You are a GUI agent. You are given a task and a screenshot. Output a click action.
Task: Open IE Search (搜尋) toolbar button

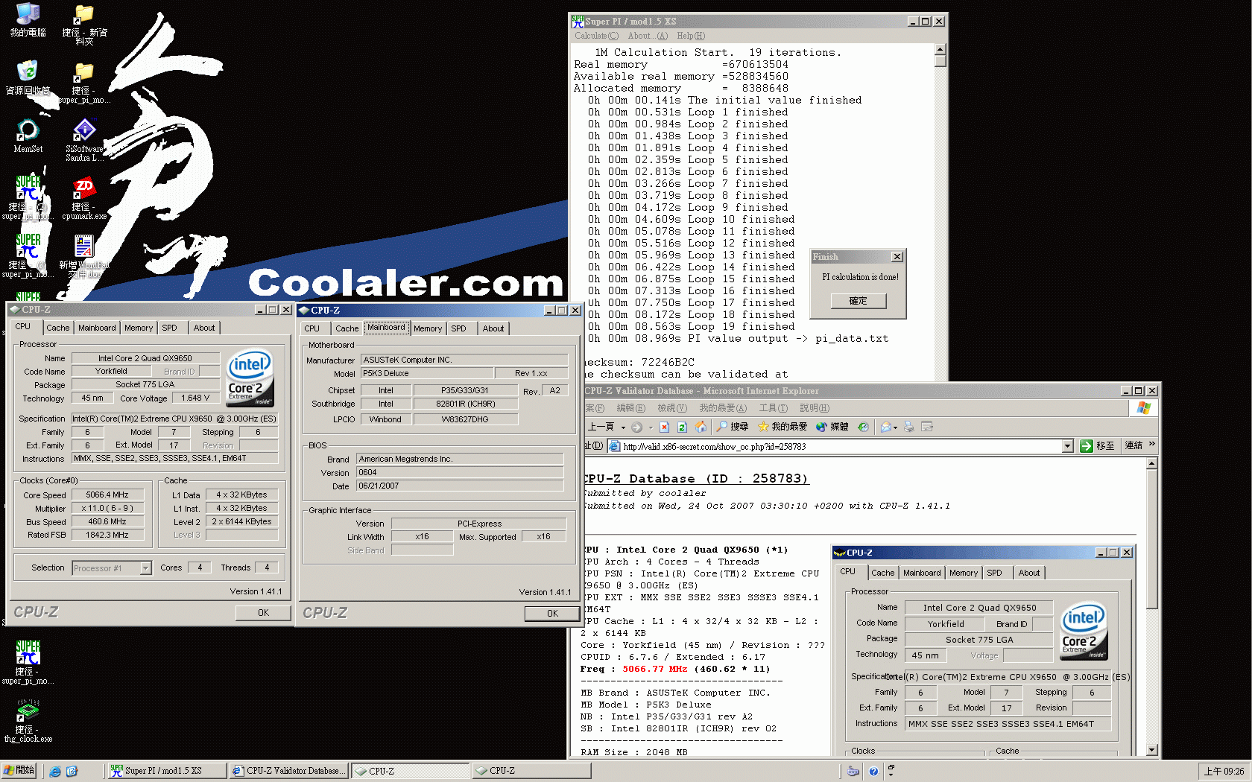(x=732, y=427)
